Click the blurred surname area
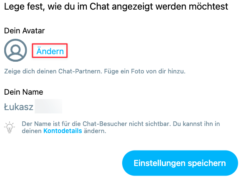This screenshot has width=241, height=181. pyautogui.click(x=48, y=106)
